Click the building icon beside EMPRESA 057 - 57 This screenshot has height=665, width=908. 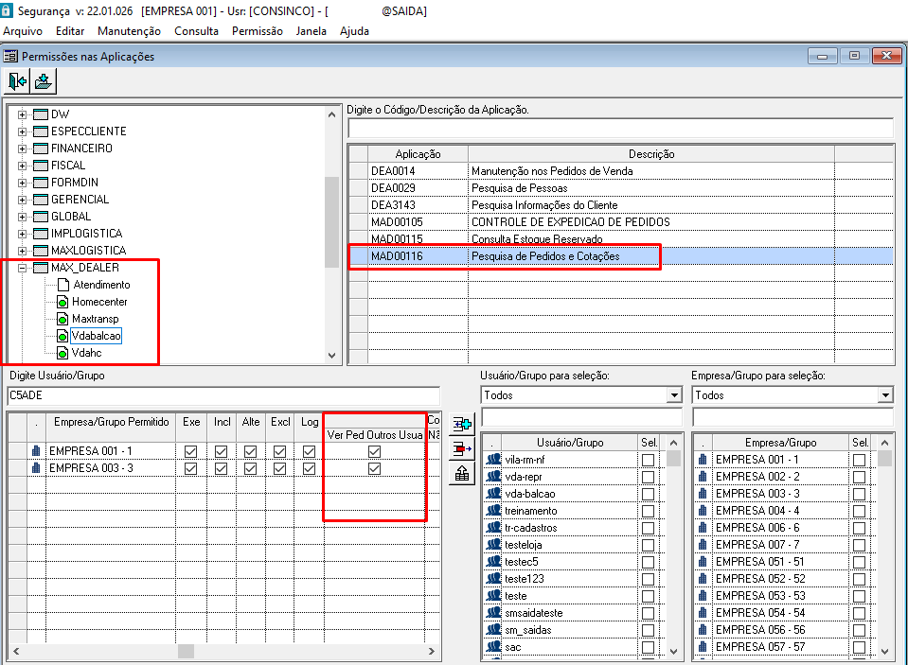point(703,646)
